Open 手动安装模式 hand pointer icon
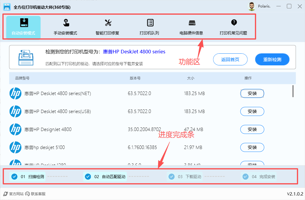The height and width of the screenshot is (200, 305). (x=65, y=23)
